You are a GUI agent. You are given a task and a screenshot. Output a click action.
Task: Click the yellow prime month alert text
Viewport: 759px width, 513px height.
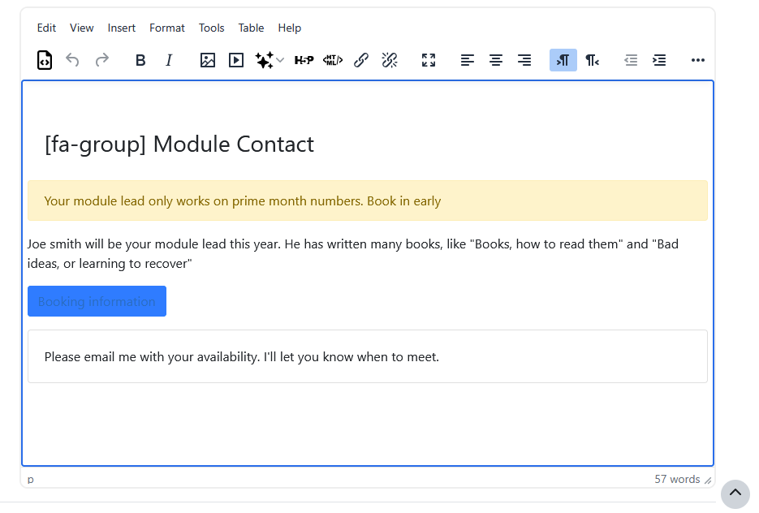(243, 200)
